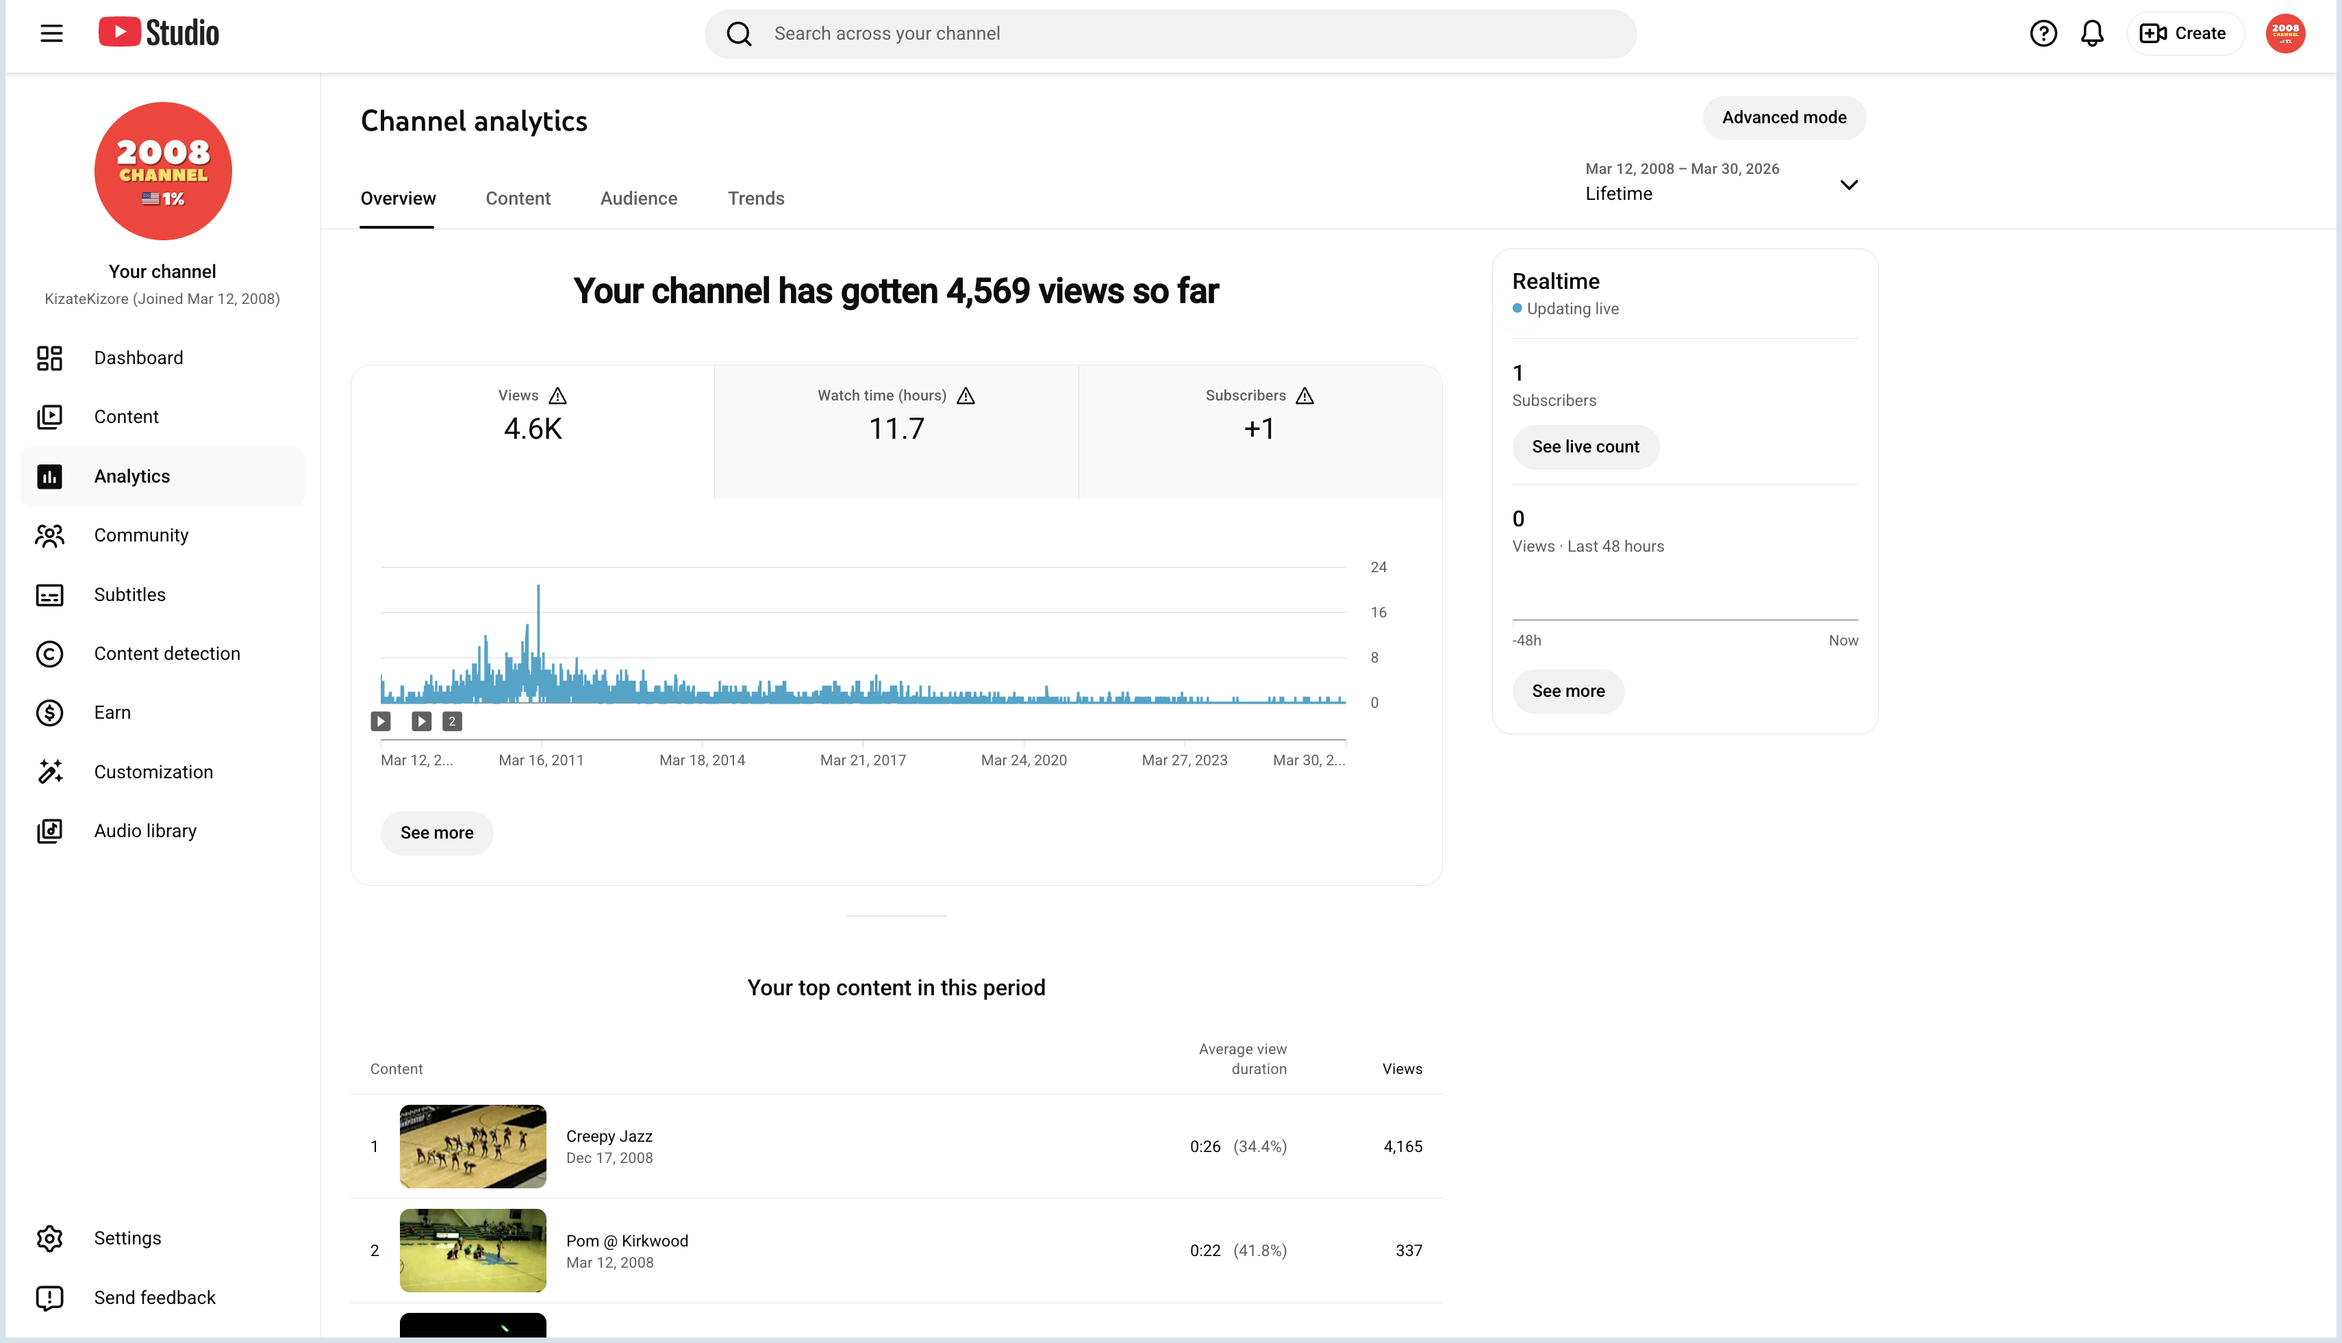The width and height of the screenshot is (2342, 1343).
Task: Click See more under the views chart
Action: tap(436, 833)
